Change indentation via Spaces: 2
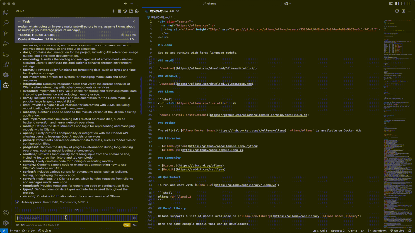The height and width of the screenshot is (233, 415). (x=338, y=230)
